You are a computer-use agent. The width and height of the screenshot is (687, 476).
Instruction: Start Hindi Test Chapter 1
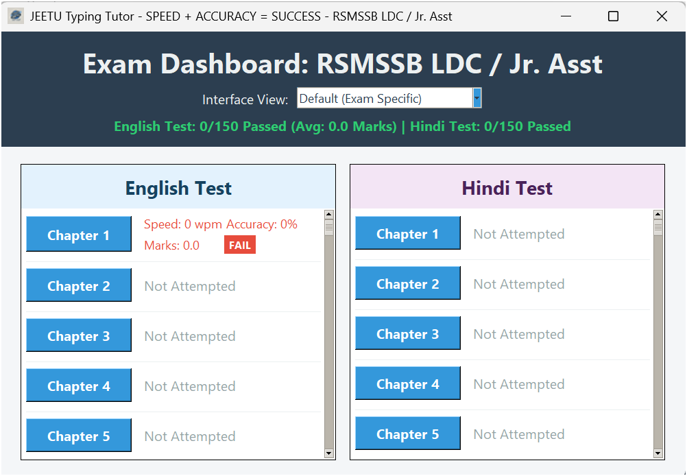coord(408,233)
